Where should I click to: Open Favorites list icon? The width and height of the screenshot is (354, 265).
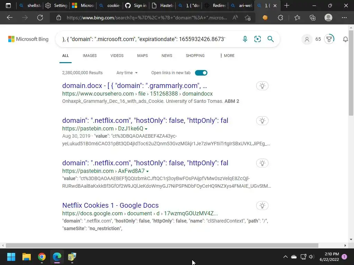(x=297, y=18)
